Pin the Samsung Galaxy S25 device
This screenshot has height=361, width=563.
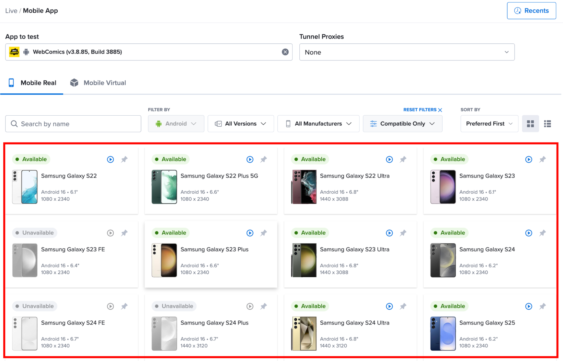pyautogui.click(x=542, y=306)
